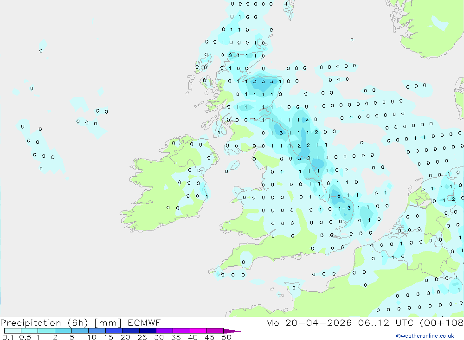
Task: Click the 15–20 mm legend color swatch
Action: [114, 331]
